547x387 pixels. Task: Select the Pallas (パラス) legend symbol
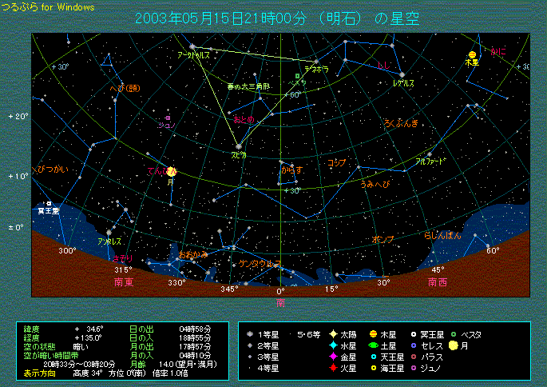pyautogui.click(x=414, y=357)
